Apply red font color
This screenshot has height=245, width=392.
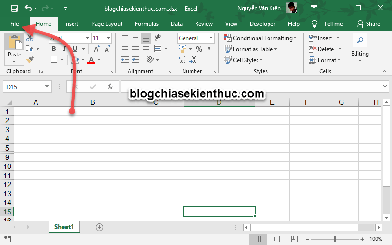click(91, 60)
